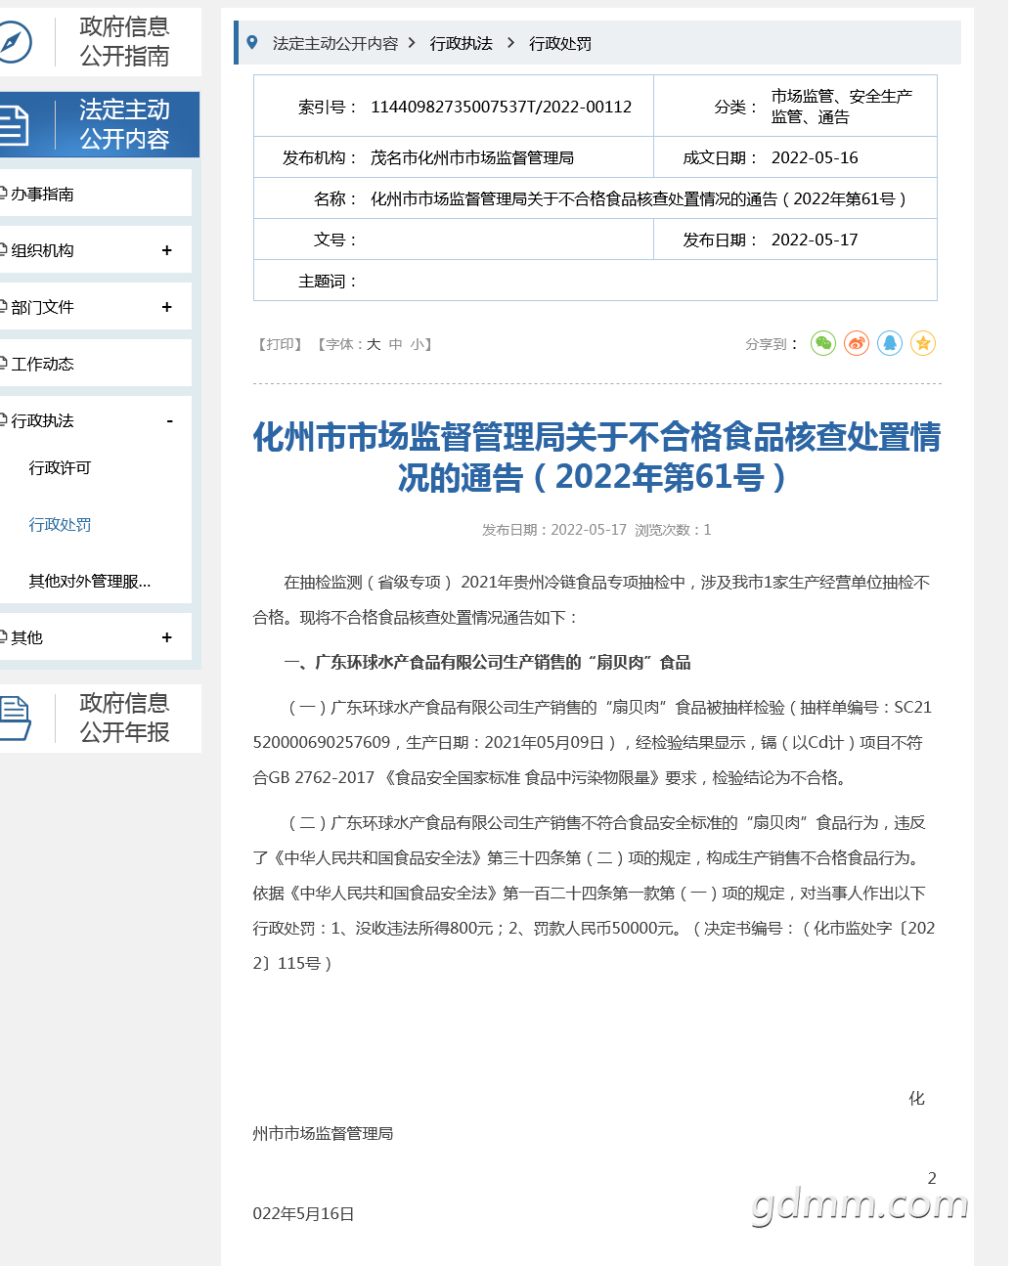Image resolution: width=1015 pixels, height=1266 pixels.
Task: Share the notice to Weibo
Action: 857,343
